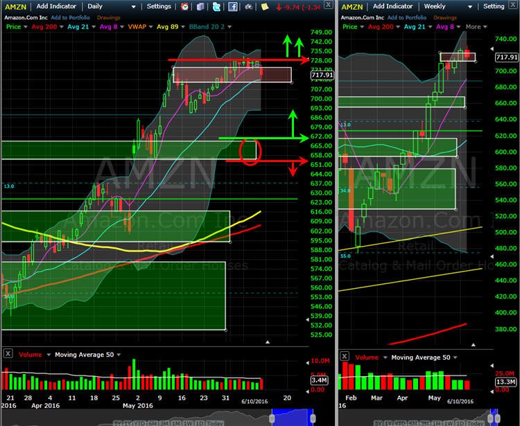520x426 pixels.
Task: Select the Today range under the weekly chart
Action: click(x=475, y=423)
